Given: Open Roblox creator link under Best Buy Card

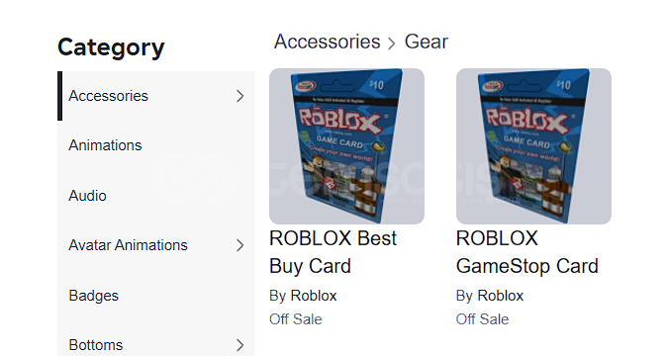Looking at the screenshot, I should [x=314, y=296].
